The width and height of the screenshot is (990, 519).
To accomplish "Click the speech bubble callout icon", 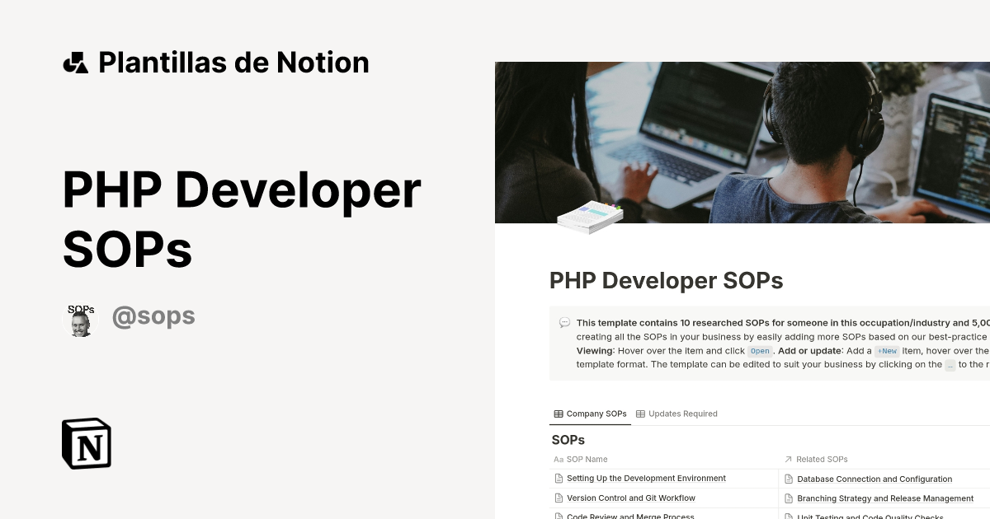I will click(x=563, y=322).
